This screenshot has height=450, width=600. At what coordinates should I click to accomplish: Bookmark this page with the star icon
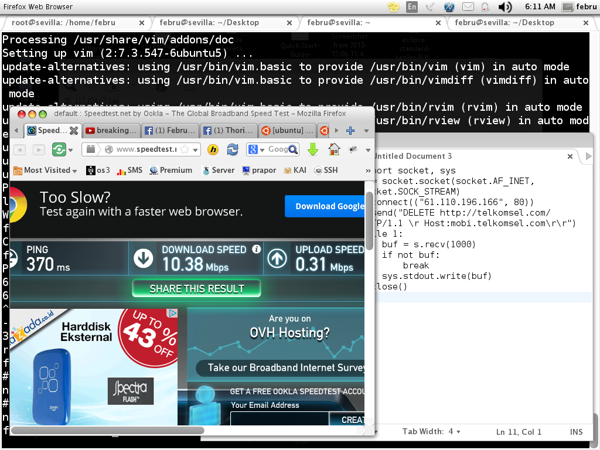(185, 149)
